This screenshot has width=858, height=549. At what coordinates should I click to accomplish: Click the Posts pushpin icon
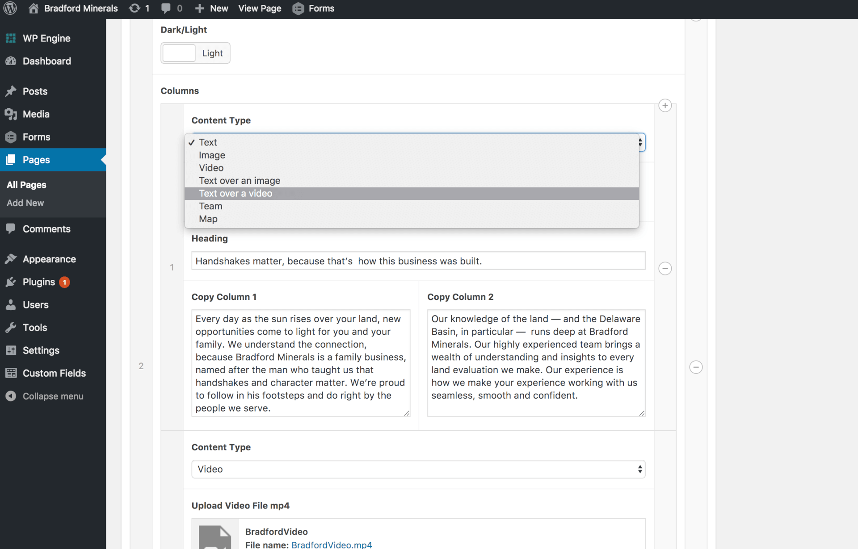pos(11,91)
